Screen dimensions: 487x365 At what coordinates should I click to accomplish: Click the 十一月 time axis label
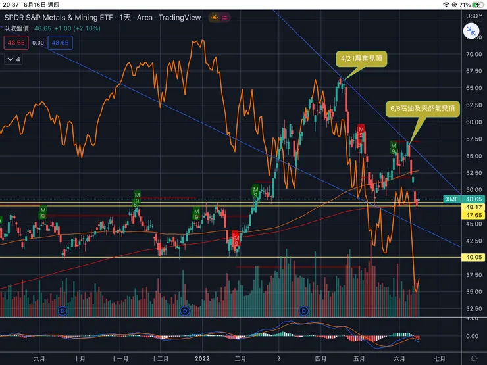(x=120, y=359)
